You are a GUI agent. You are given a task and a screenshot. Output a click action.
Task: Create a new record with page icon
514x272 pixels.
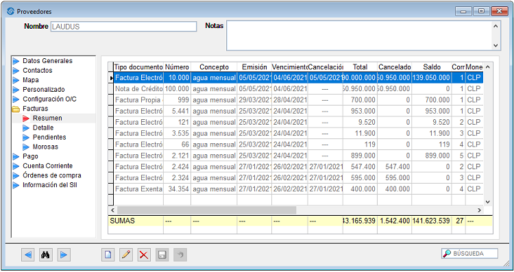point(108,255)
